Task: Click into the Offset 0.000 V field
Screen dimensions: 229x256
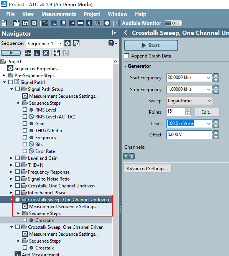Action: coord(189,135)
